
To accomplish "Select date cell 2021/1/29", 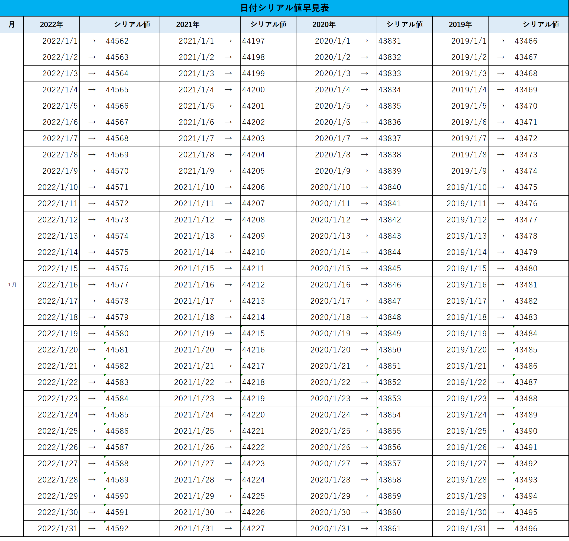I will (188, 496).
